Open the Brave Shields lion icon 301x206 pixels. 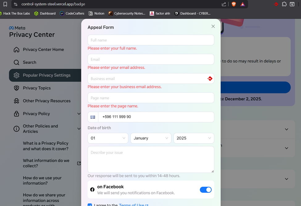234,4
